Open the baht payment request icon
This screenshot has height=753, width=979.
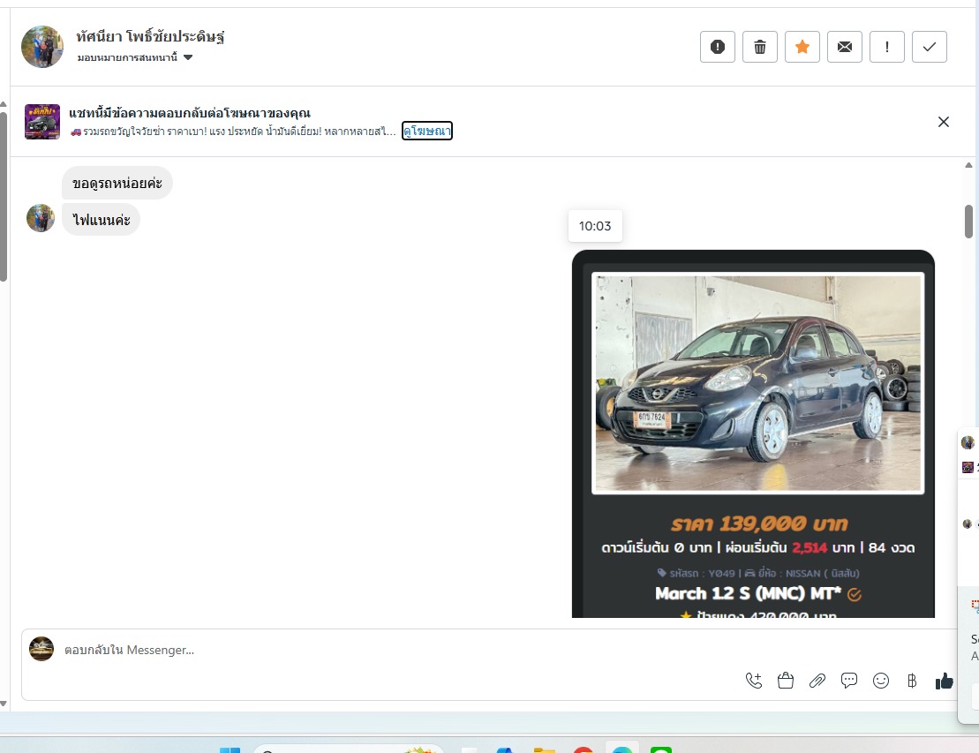[x=912, y=681]
